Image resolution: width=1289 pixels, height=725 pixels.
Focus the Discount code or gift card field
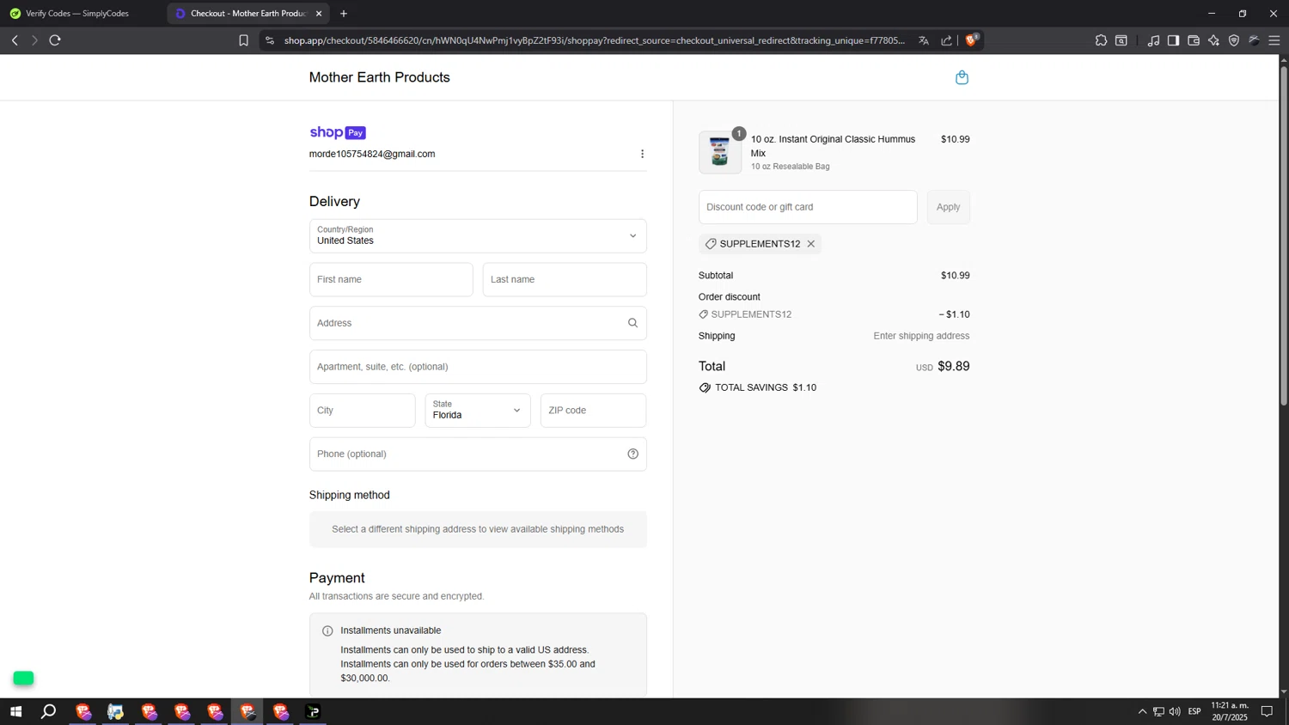pos(808,207)
